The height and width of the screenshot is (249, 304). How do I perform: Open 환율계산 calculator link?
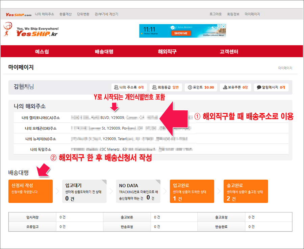point(66,14)
